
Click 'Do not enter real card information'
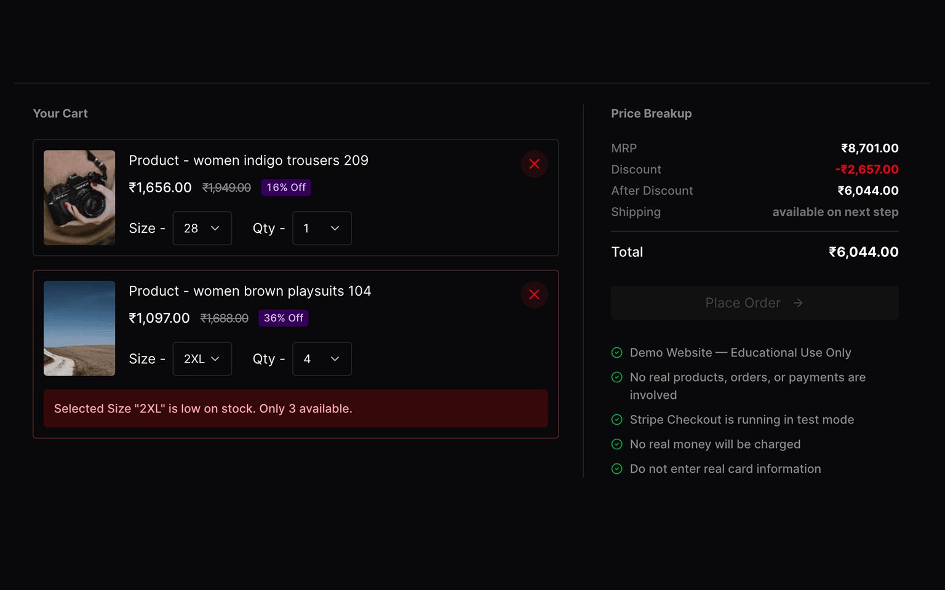[725, 469]
